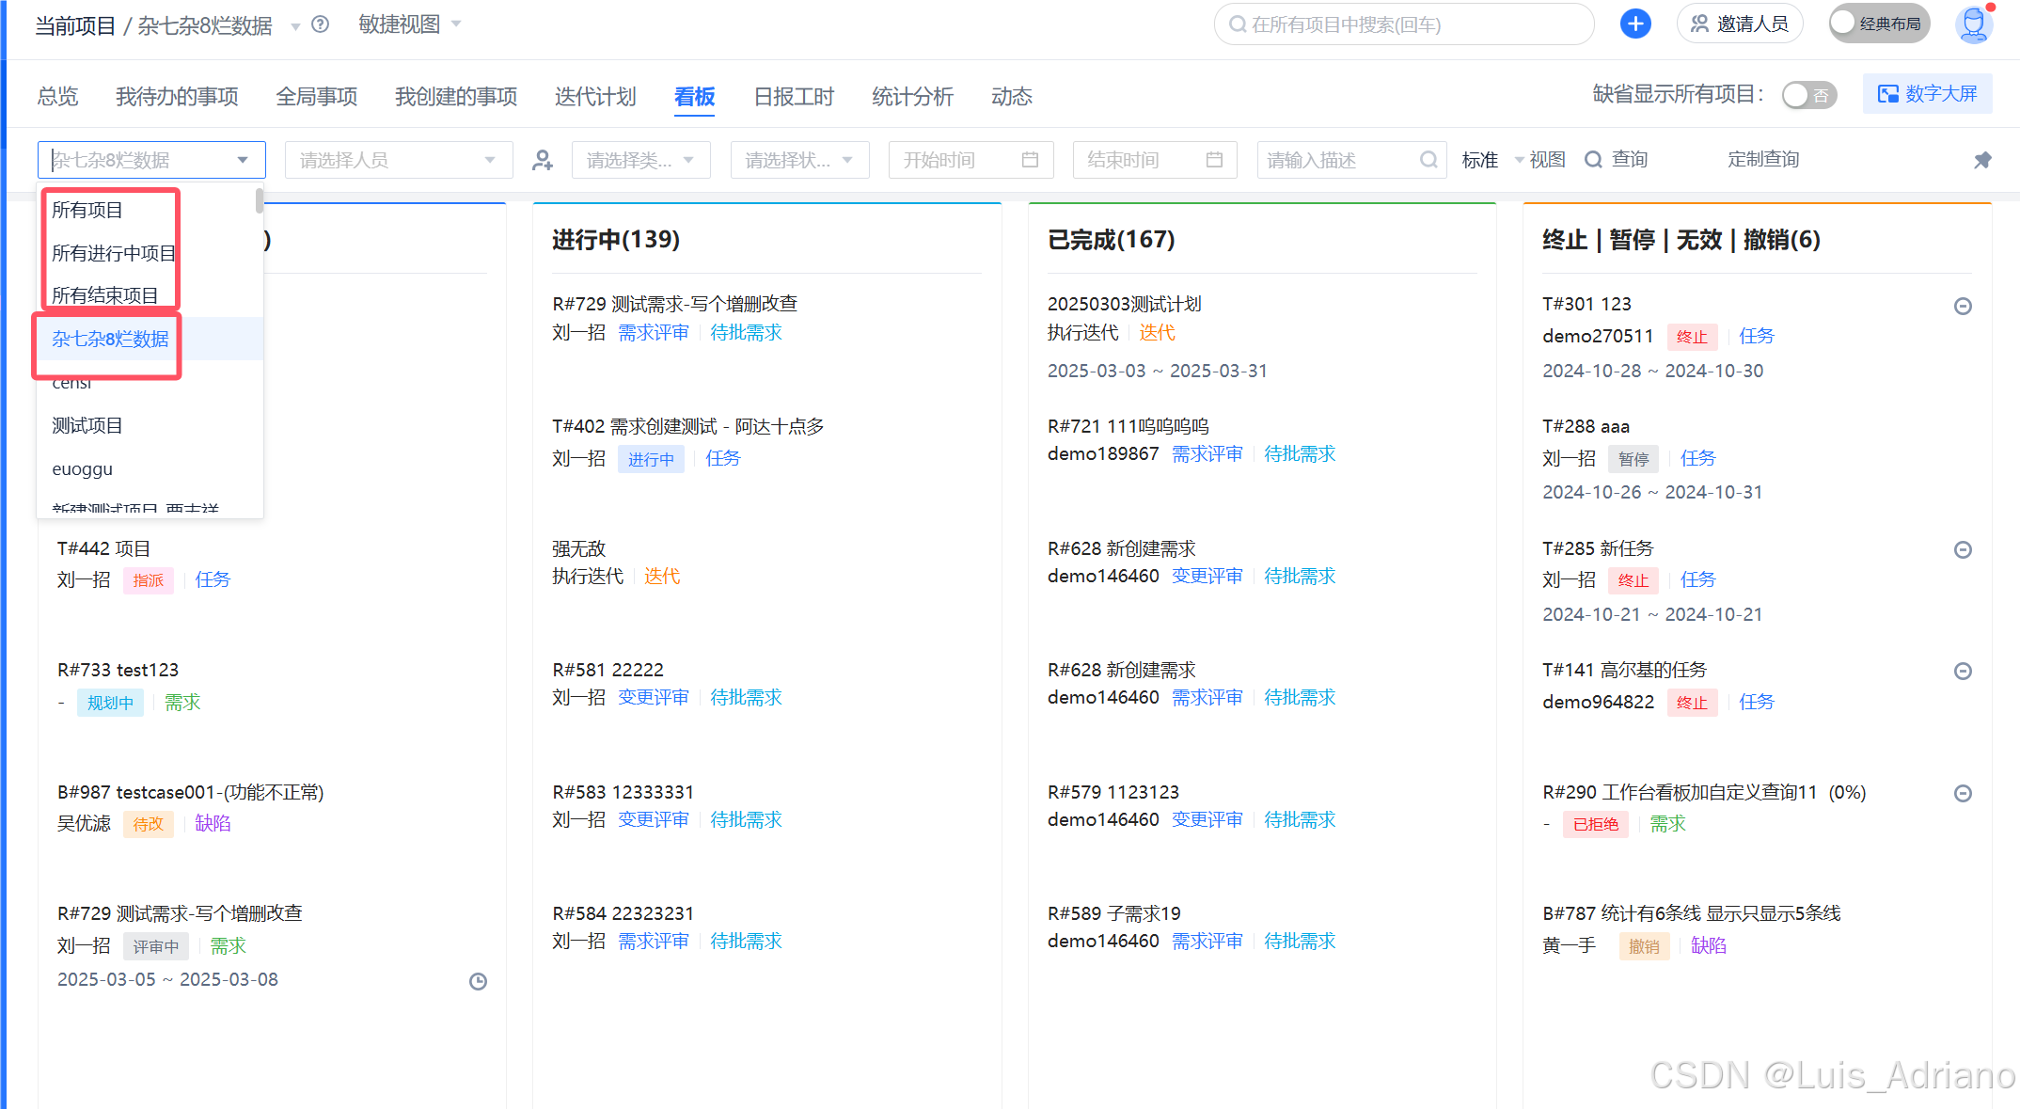Switch to the 迭代计划 tab
The image size is (2020, 1109).
point(594,97)
